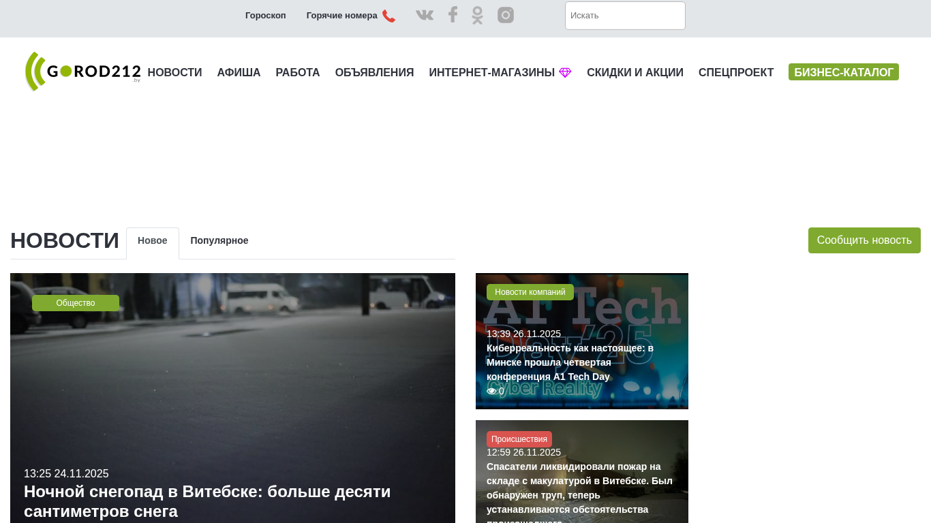Open the VK social page icon
Viewport: 931px width, 523px height.
point(425,15)
